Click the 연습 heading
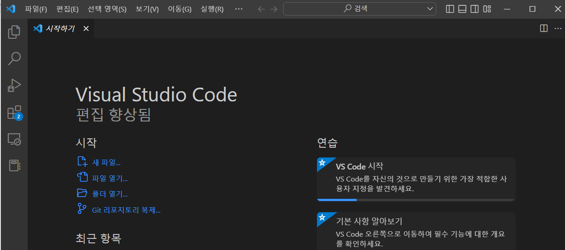 327,143
